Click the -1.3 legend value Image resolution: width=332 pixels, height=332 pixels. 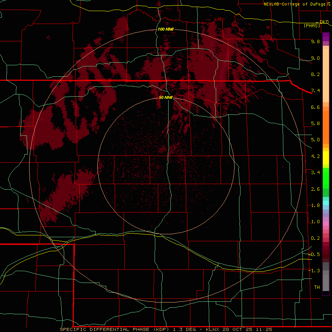pos(314,271)
